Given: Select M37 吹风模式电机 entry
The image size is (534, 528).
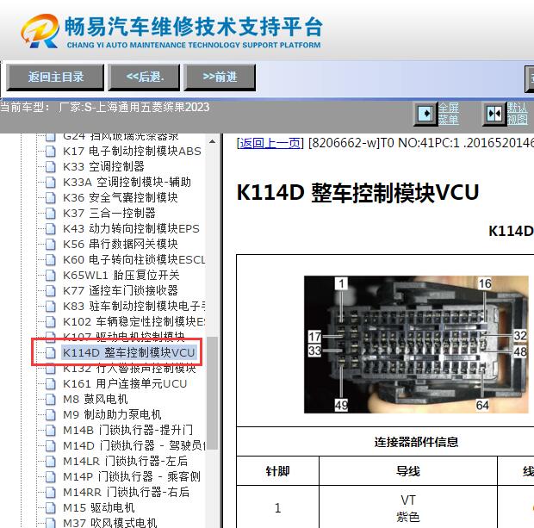Looking at the screenshot, I should [x=110, y=523].
